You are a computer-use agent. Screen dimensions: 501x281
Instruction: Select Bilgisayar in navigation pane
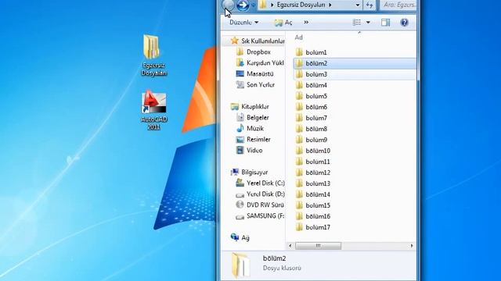(x=249, y=172)
